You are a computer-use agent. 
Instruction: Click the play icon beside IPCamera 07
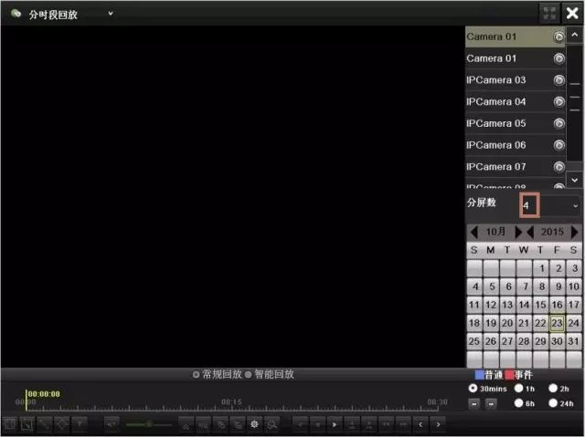(x=558, y=167)
